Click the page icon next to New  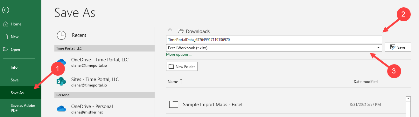pos(5,37)
